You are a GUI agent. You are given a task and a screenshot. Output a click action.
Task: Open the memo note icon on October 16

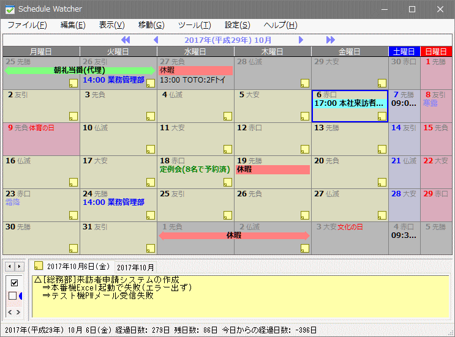(x=73, y=182)
